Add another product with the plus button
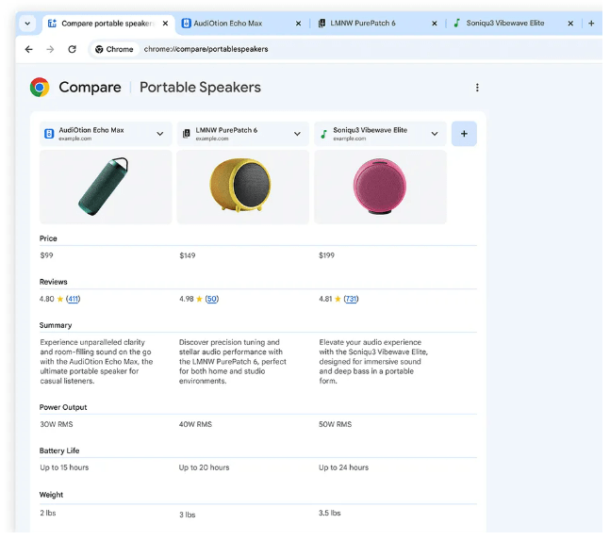The width and height of the screenshot is (610, 540). point(464,134)
